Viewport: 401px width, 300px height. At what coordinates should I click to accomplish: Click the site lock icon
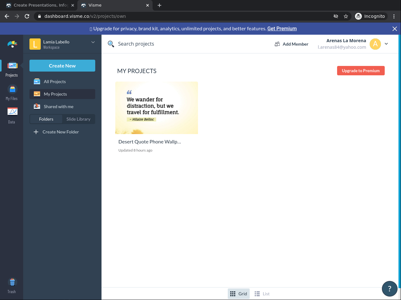pos(39,16)
